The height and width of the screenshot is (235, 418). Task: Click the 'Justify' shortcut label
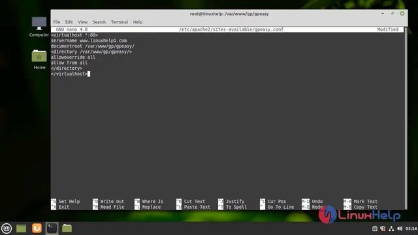click(235, 202)
